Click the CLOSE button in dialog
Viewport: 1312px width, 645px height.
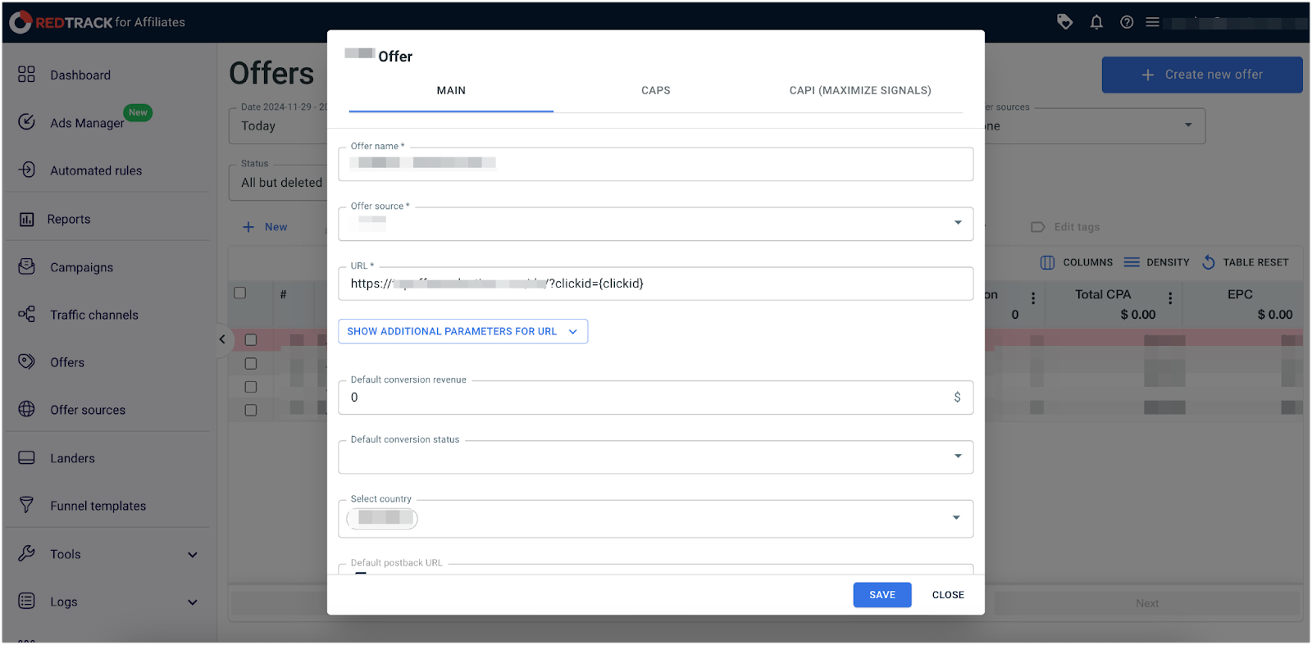click(947, 595)
